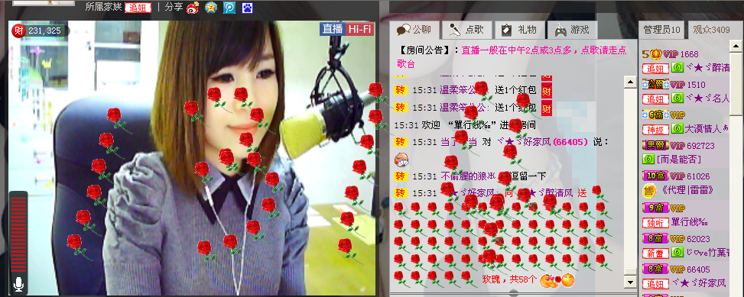Show the 观众3409 audience list
The width and height of the screenshot is (744, 297).
click(x=711, y=30)
